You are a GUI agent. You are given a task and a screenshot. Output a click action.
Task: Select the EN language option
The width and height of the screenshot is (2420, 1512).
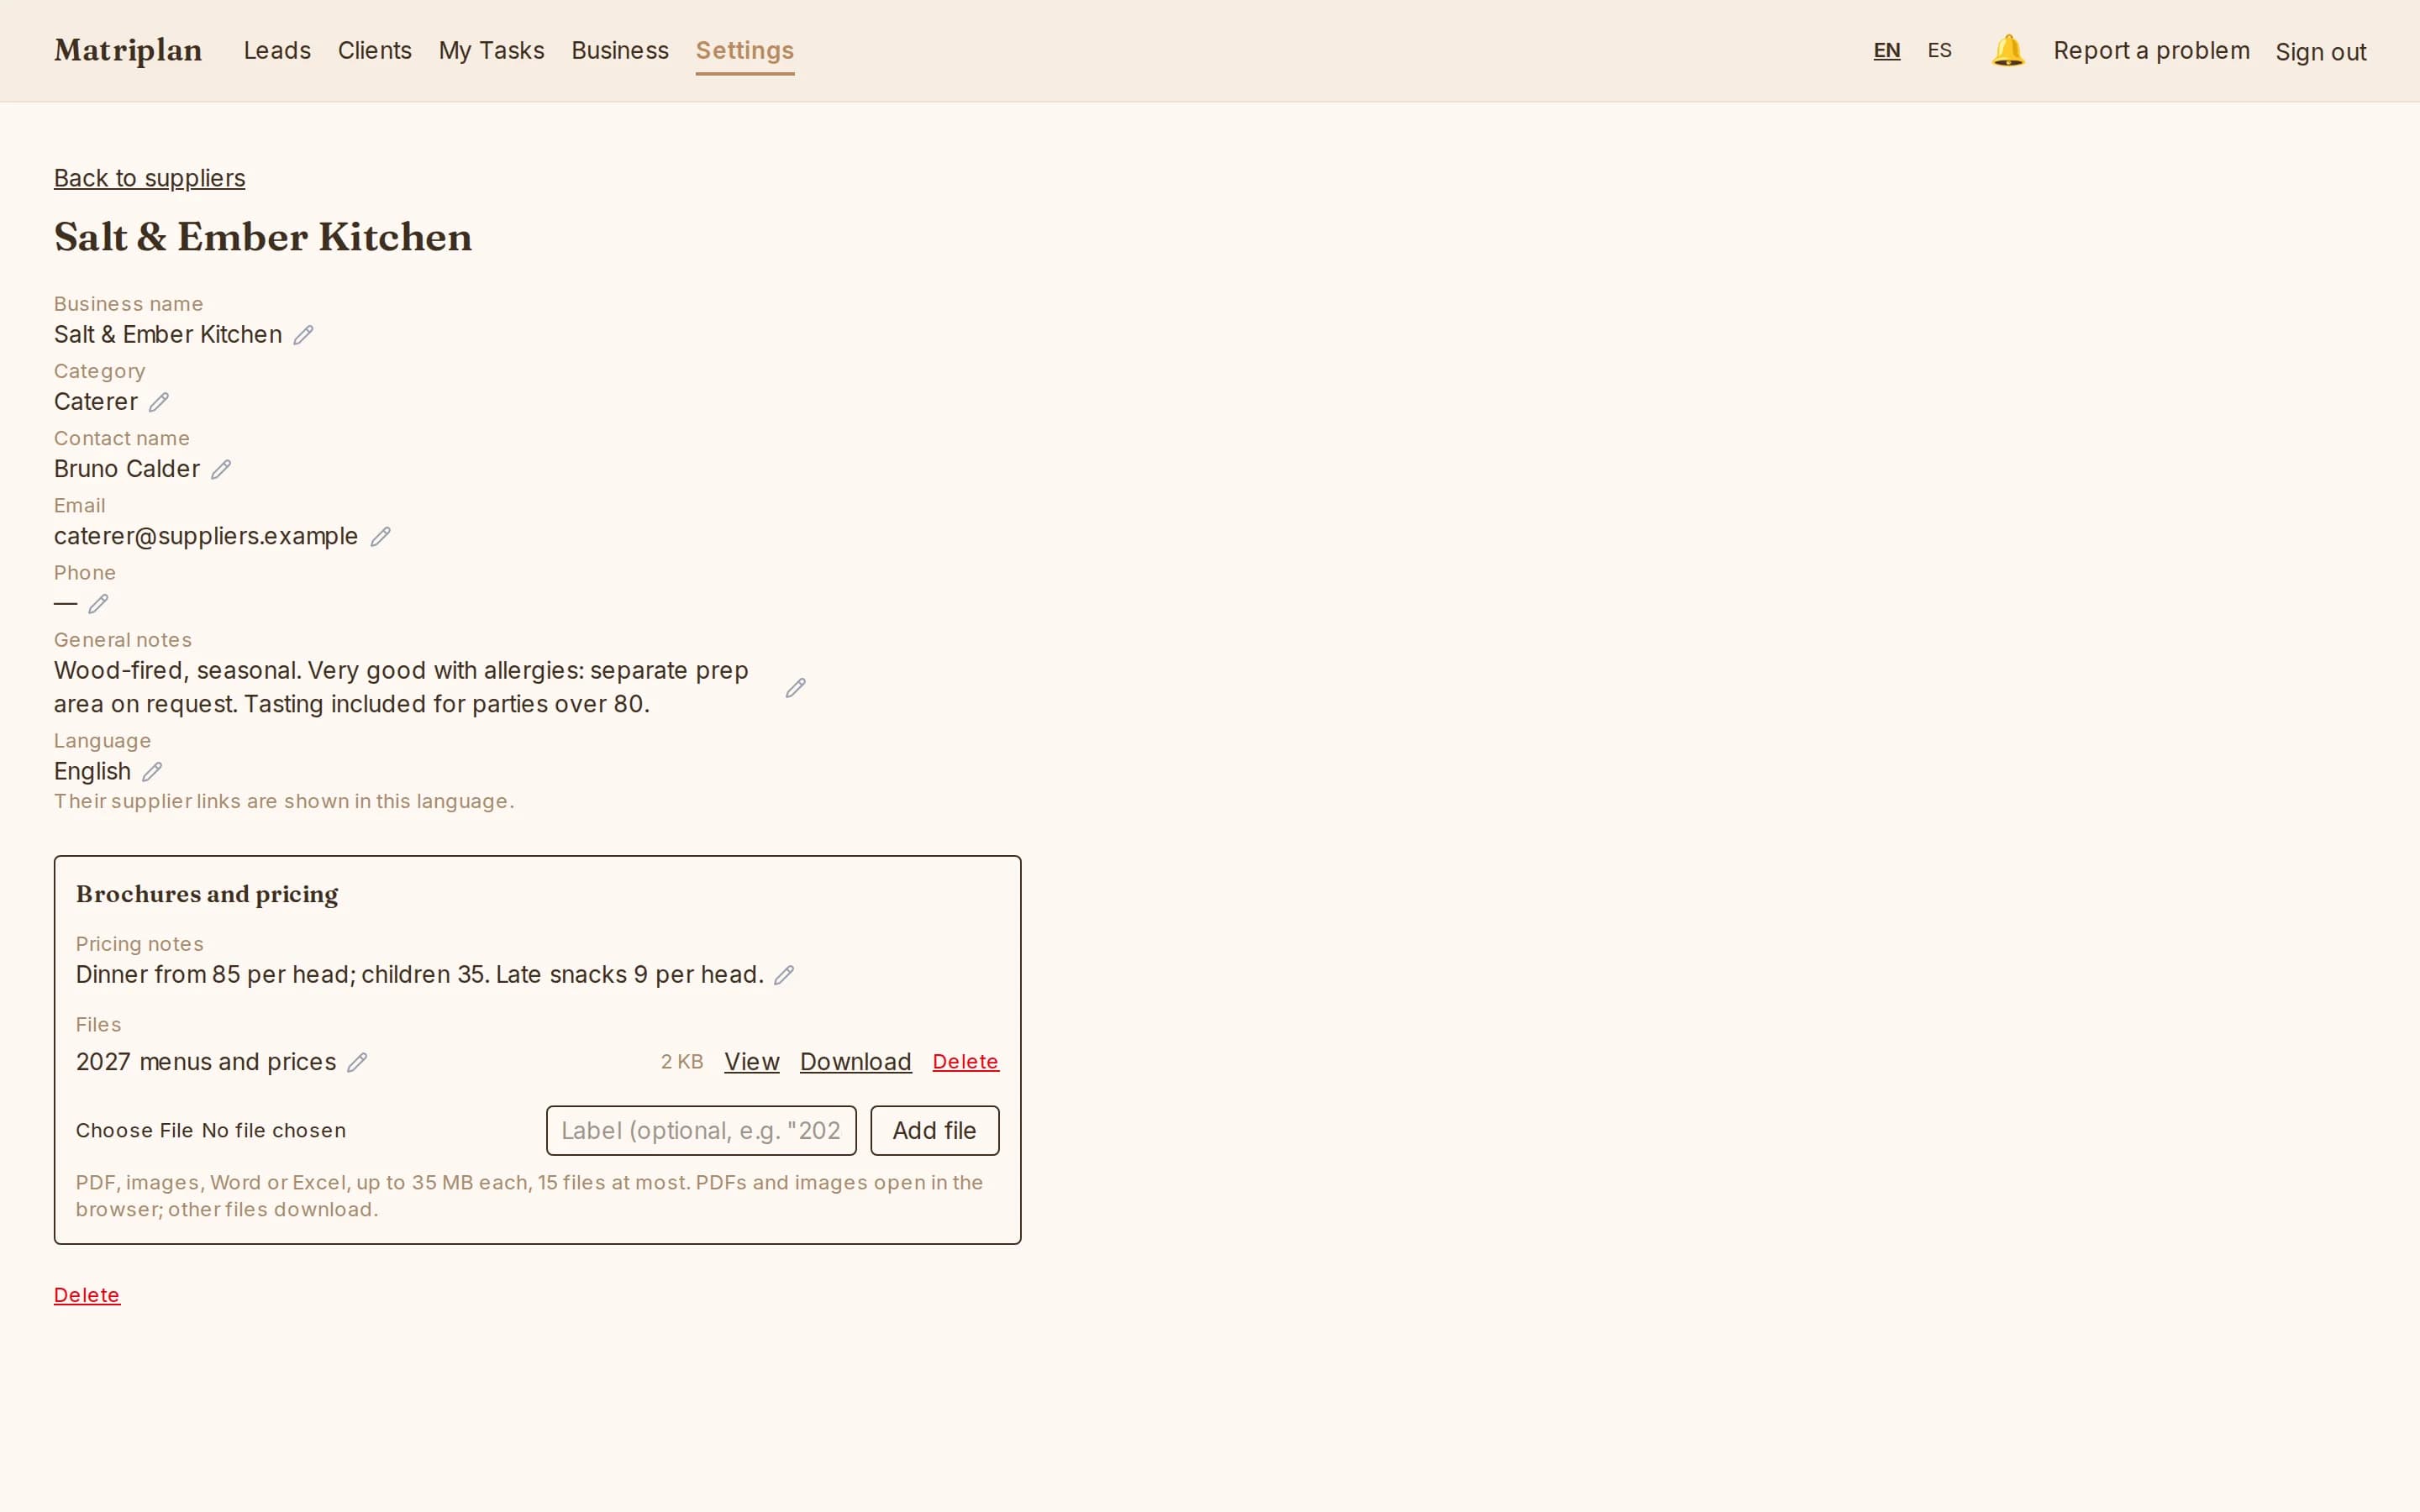1886,50
